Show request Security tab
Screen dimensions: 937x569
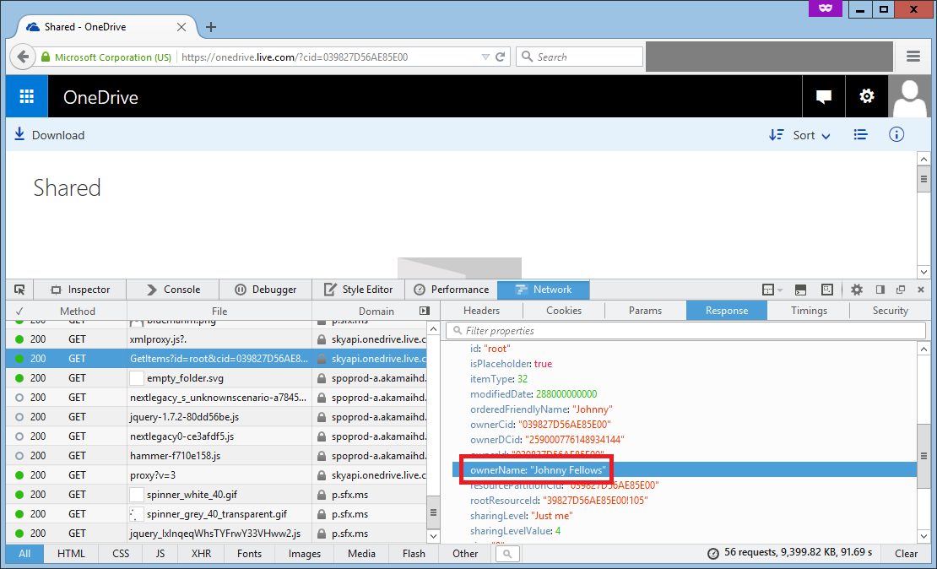(890, 310)
